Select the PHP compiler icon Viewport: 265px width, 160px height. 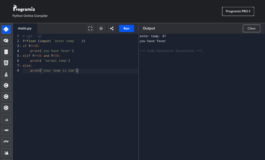tap(6, 141)
